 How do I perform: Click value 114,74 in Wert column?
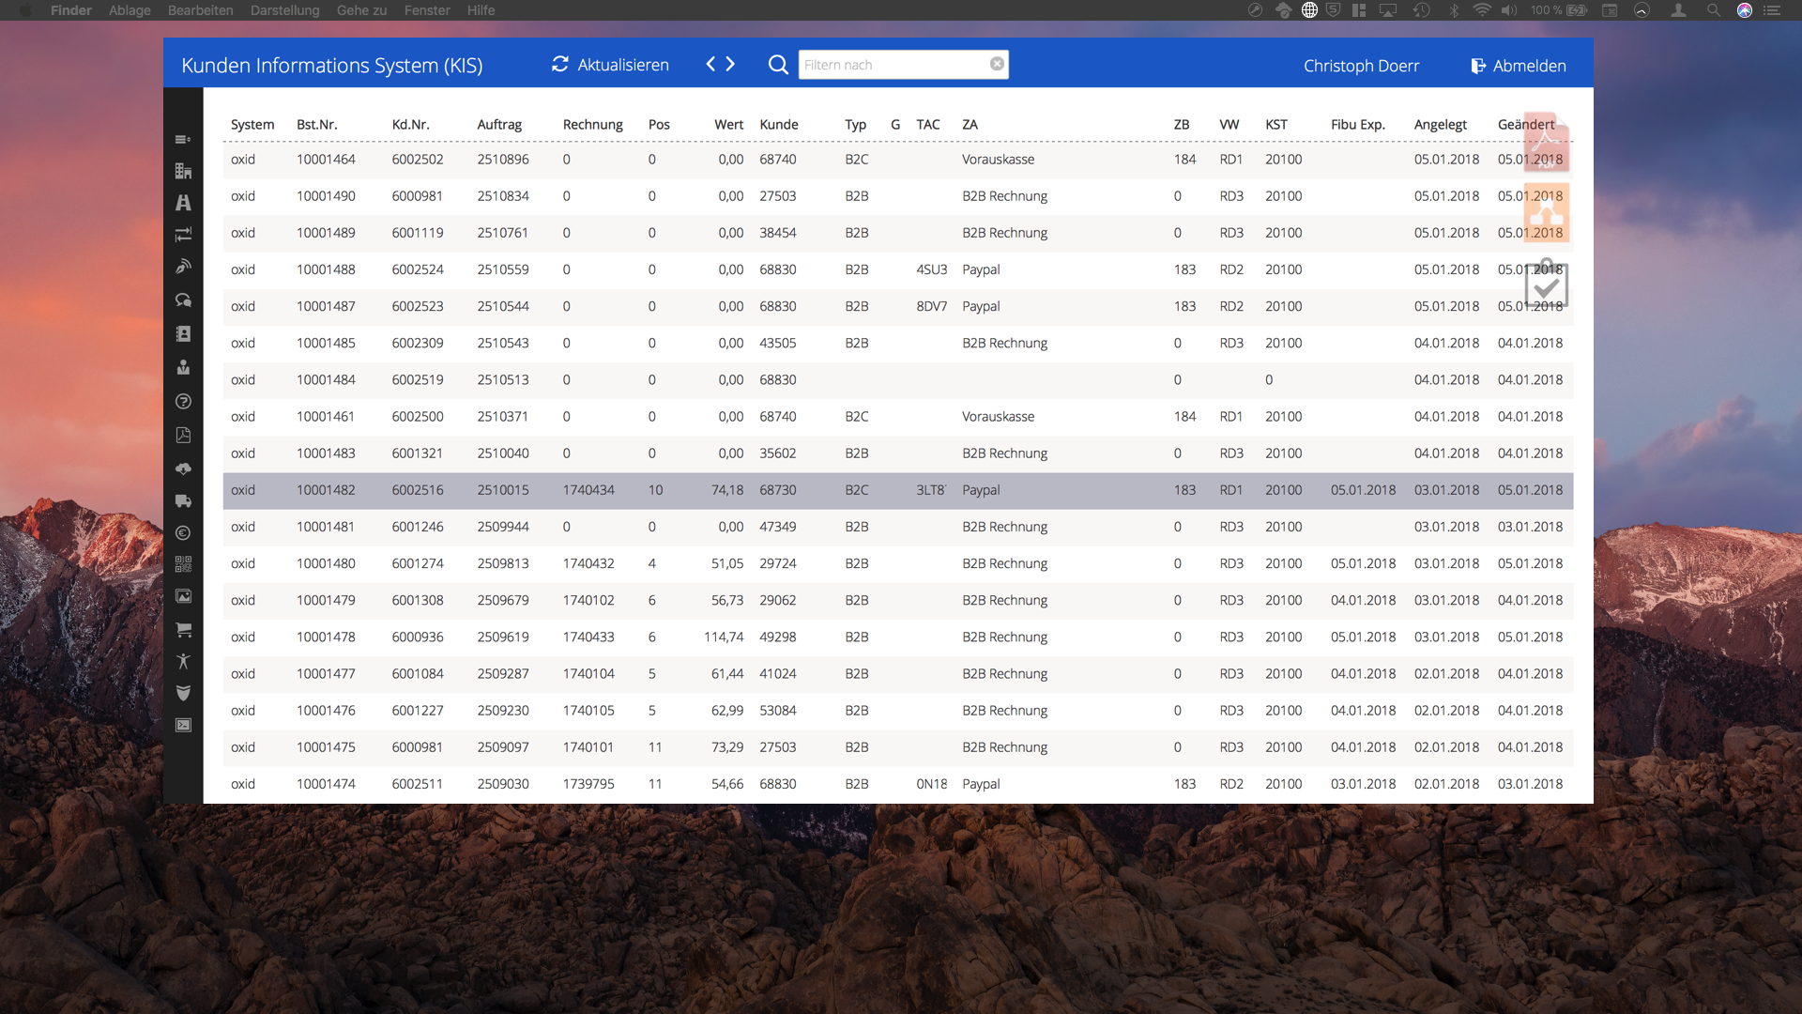click(x=724, y=638)
